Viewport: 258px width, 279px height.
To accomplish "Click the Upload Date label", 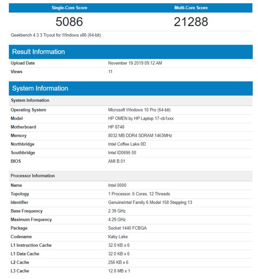I will 23,63.
